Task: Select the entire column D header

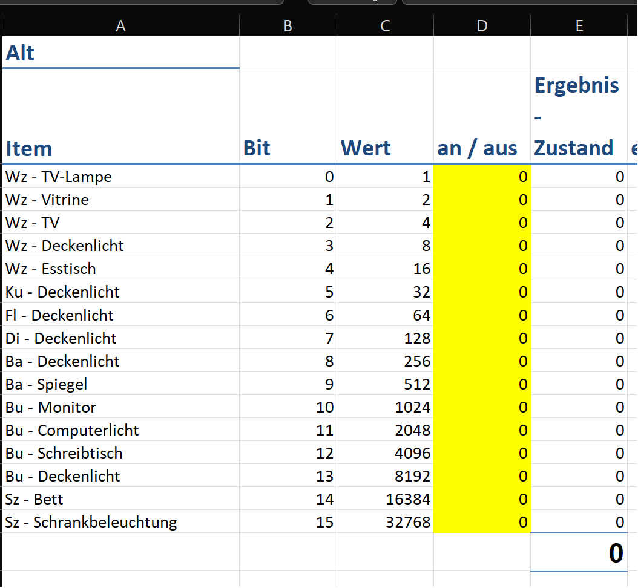Action: (482, 25)
